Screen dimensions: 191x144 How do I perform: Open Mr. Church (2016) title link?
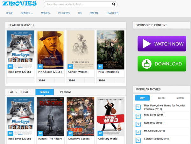click(50, 72)
